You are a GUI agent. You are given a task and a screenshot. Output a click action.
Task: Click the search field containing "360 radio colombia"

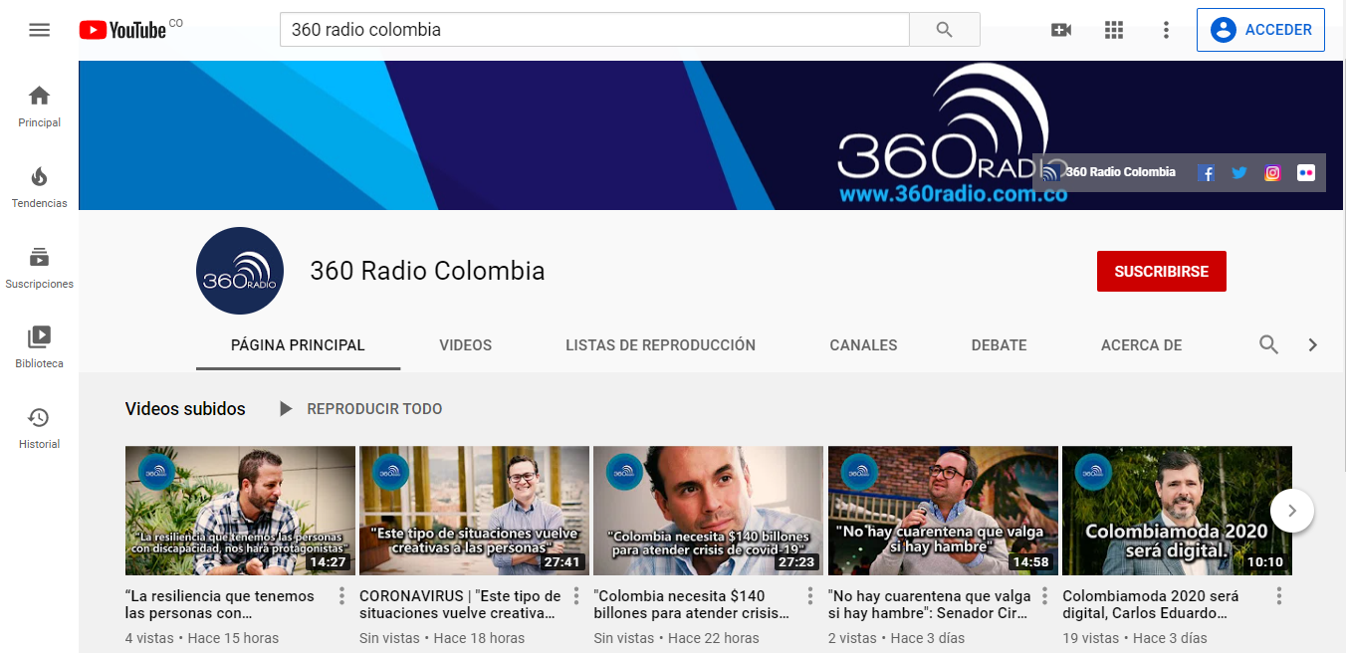click(594, 30)
